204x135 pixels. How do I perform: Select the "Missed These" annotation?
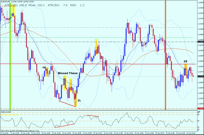pos(68,73)
